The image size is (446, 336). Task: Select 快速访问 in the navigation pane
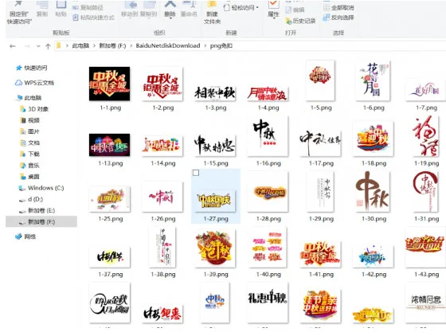tap(32, 68)
